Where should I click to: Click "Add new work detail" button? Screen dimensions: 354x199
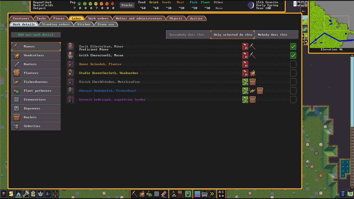[x=36, y=35]
